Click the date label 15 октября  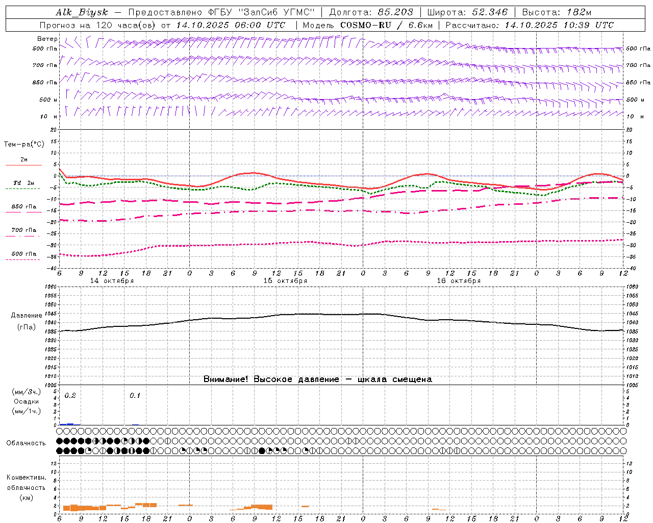point(285,281)
